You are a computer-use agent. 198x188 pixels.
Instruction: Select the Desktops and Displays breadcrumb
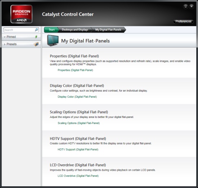(75, 29)
